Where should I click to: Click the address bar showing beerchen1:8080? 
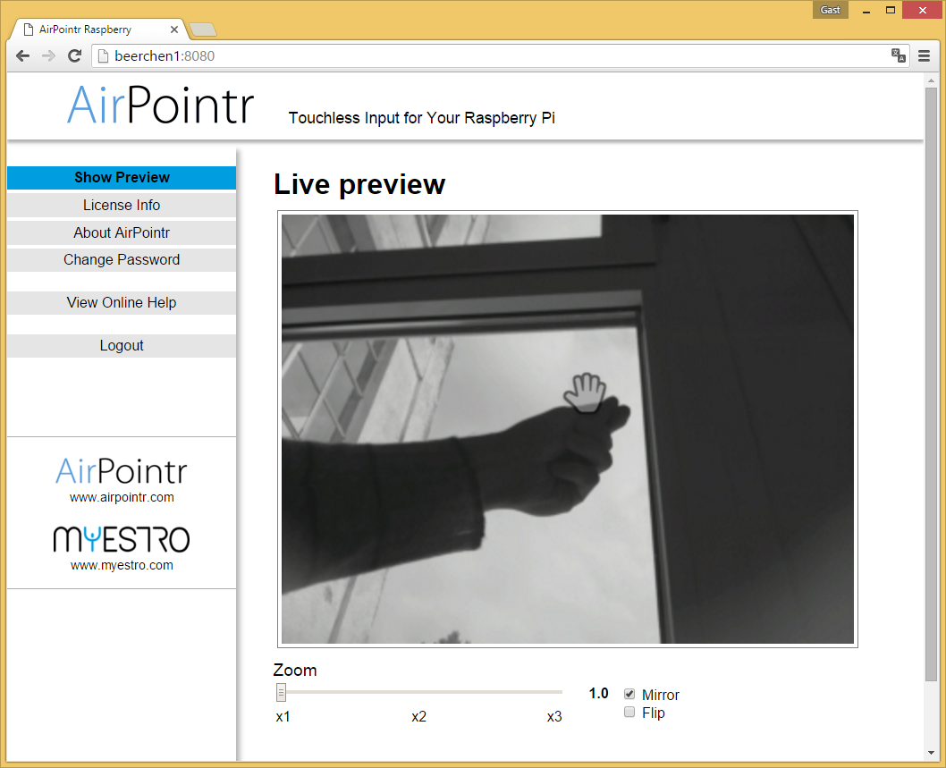[492, 55]
